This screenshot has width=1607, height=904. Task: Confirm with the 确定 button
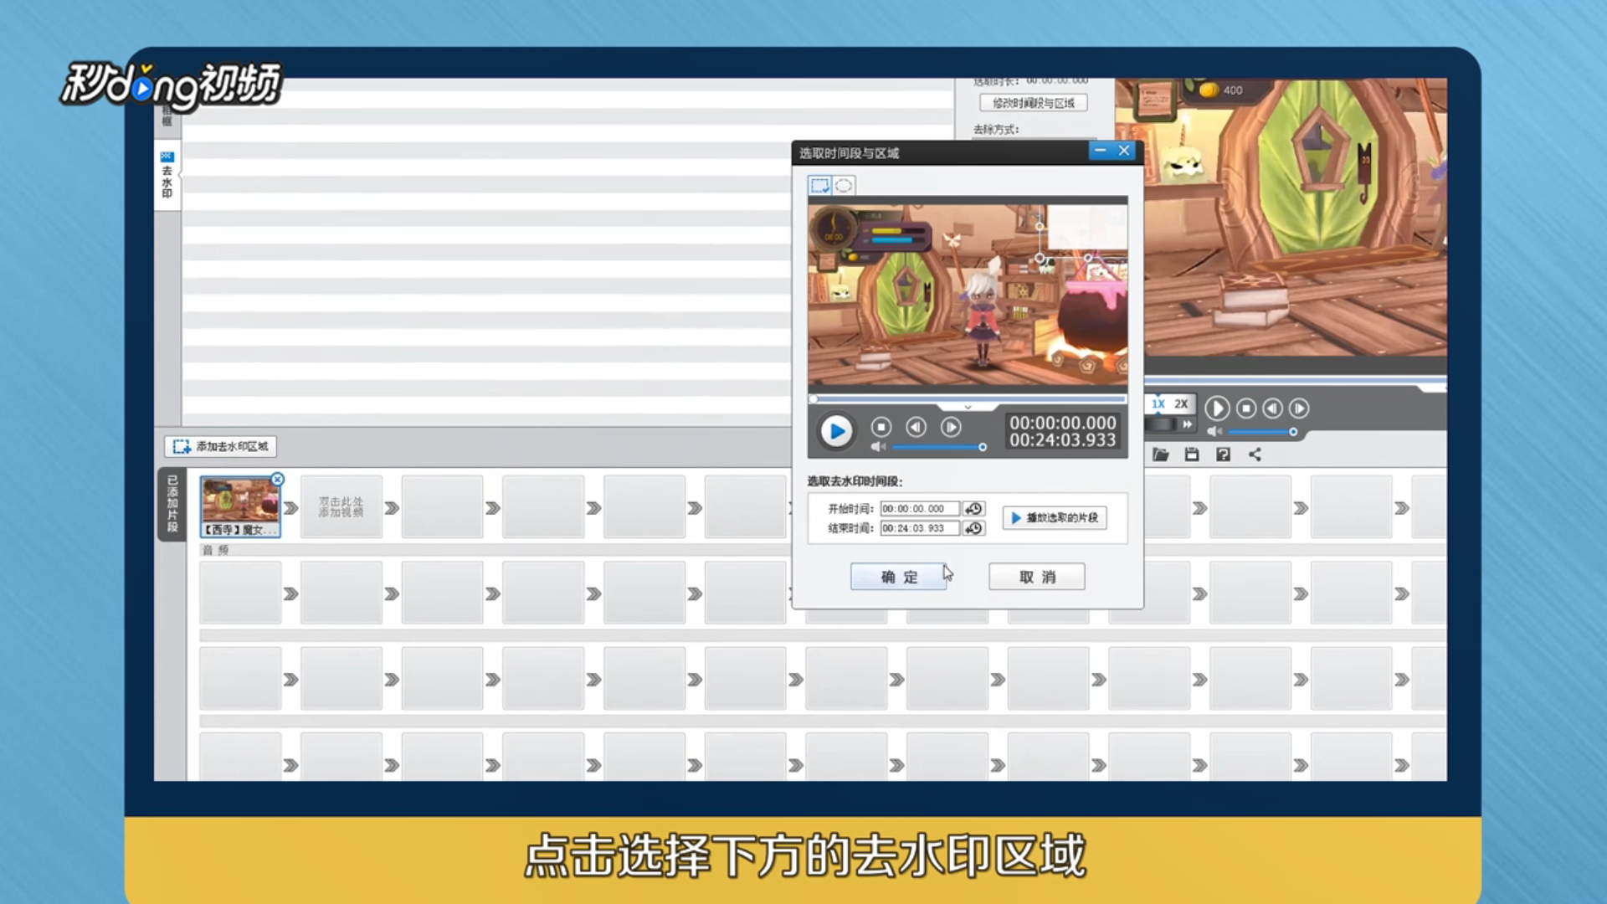[x=898, y=577]
